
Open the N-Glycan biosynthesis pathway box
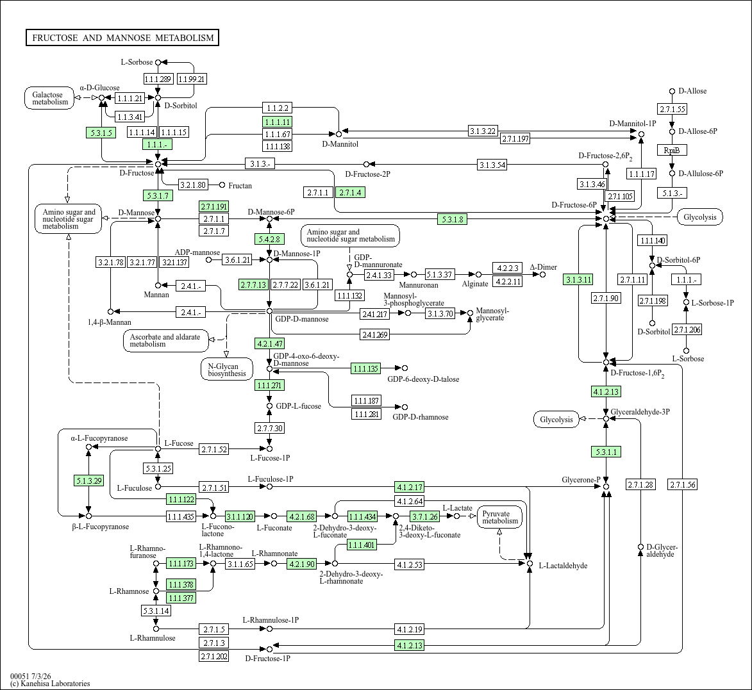point(227,370)
